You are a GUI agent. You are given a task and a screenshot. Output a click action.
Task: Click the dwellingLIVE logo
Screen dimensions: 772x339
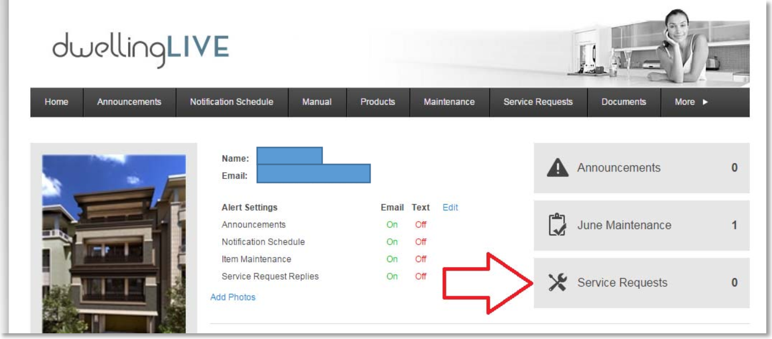click(140, 50)
